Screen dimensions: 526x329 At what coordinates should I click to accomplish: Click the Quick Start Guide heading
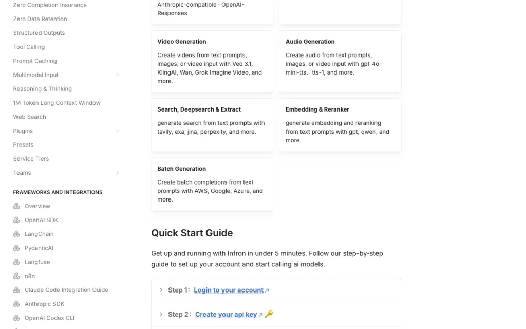[192, 233]
